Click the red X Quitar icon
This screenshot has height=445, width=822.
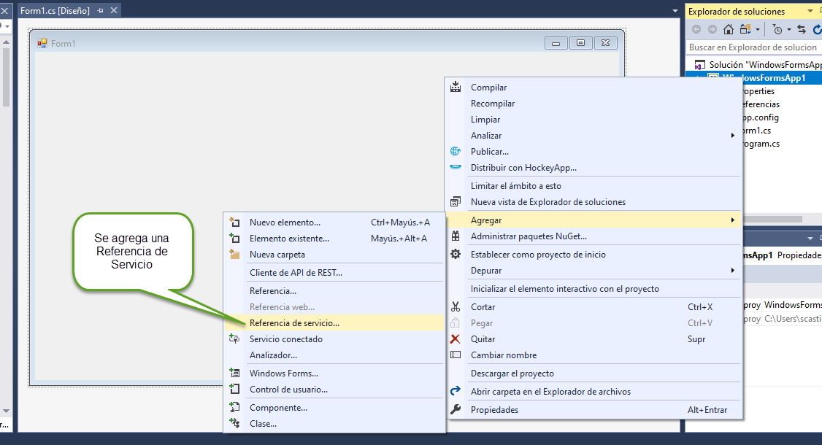point(456,339)
